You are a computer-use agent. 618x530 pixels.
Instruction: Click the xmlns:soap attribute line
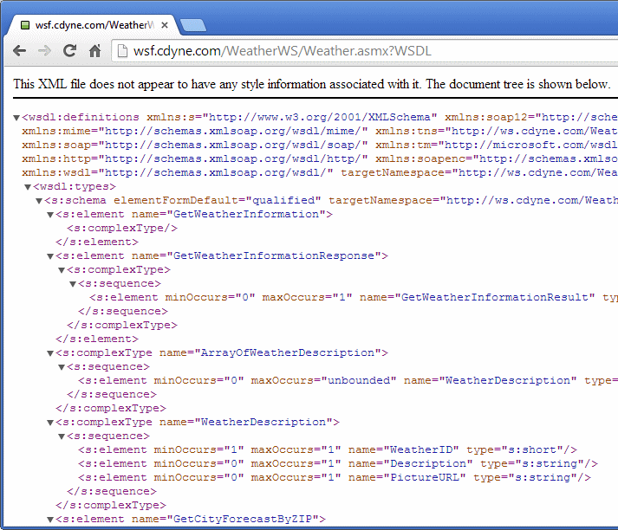tap(320, 145)
